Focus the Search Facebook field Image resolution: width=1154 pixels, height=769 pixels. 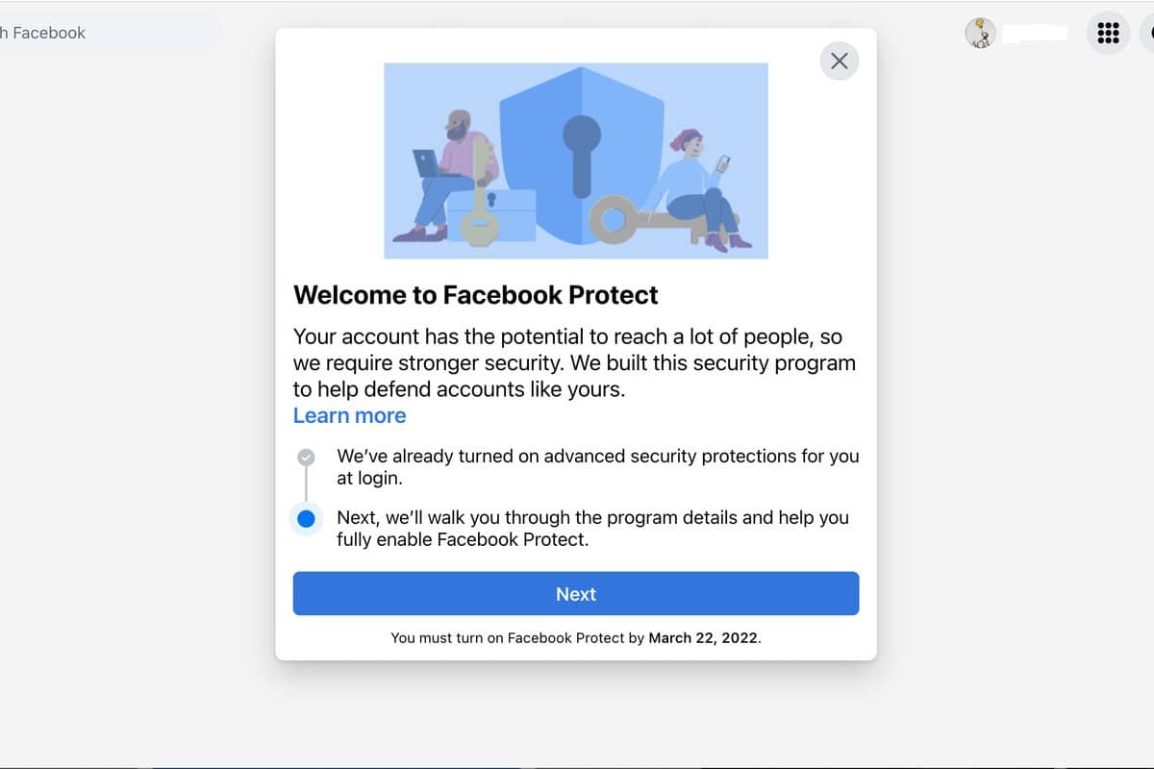coord(106,33)
